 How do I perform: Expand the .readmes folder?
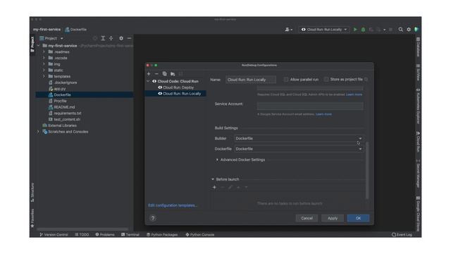44,52
